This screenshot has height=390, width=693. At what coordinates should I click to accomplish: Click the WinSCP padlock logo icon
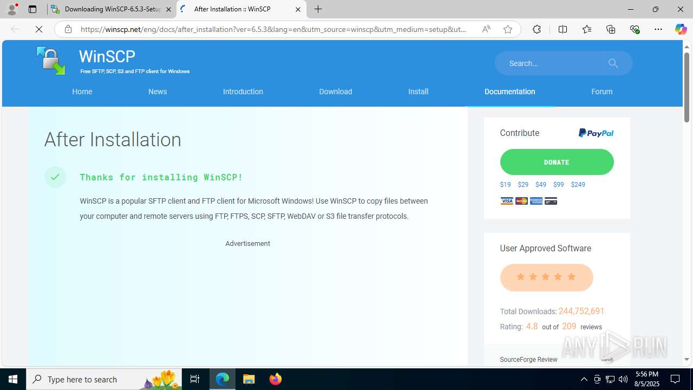click(51, 61)
